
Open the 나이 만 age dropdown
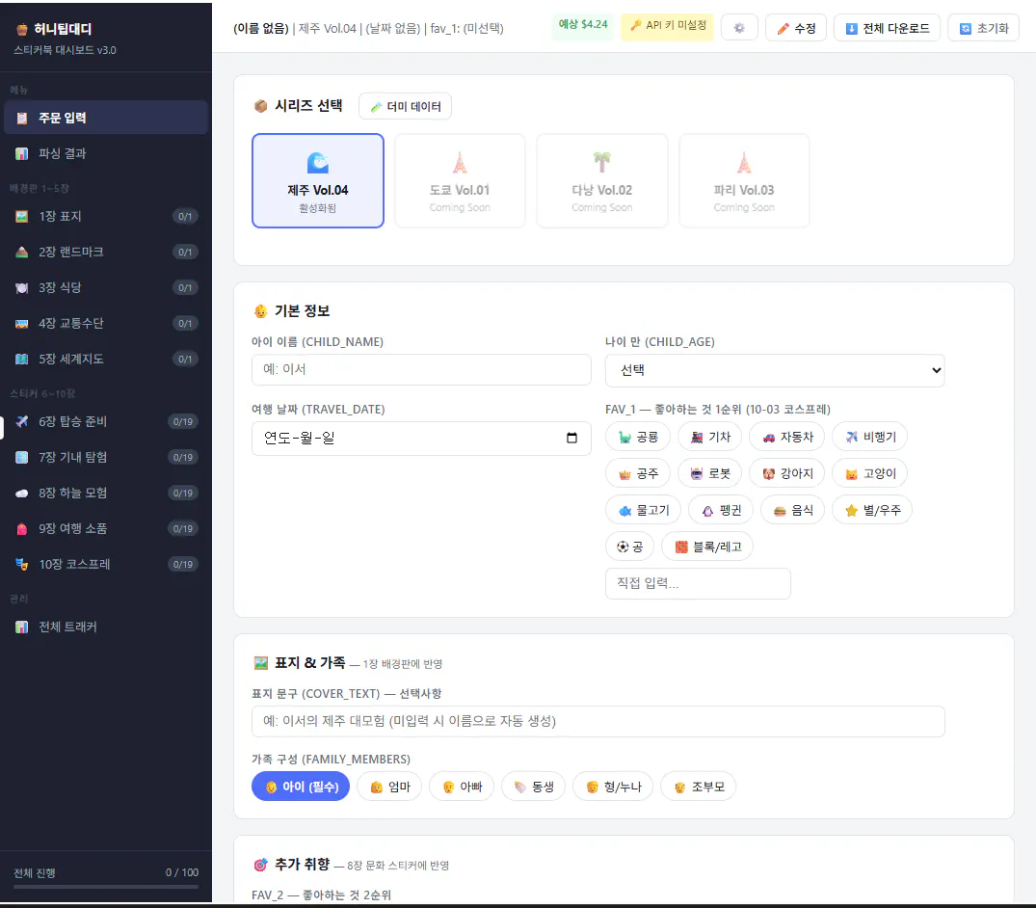click(775, 370)
